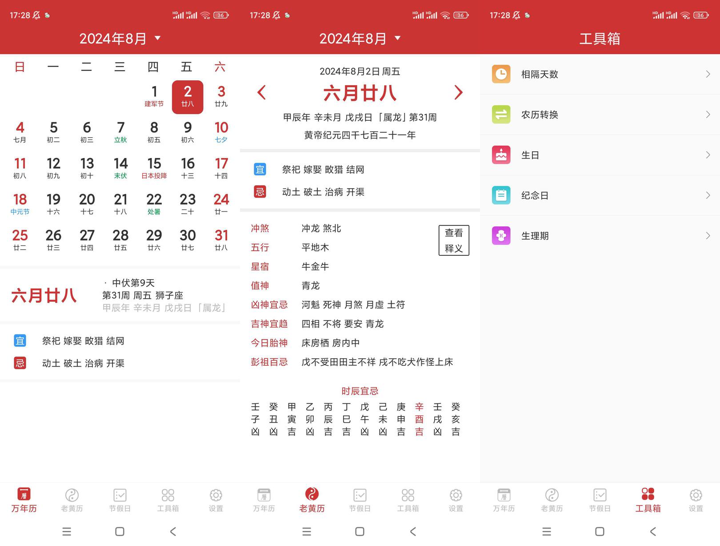Viewport: 720px width, 546px height.
Task: Tap the 辛酉 吉 hour column
Action: [x=419, y=419]
